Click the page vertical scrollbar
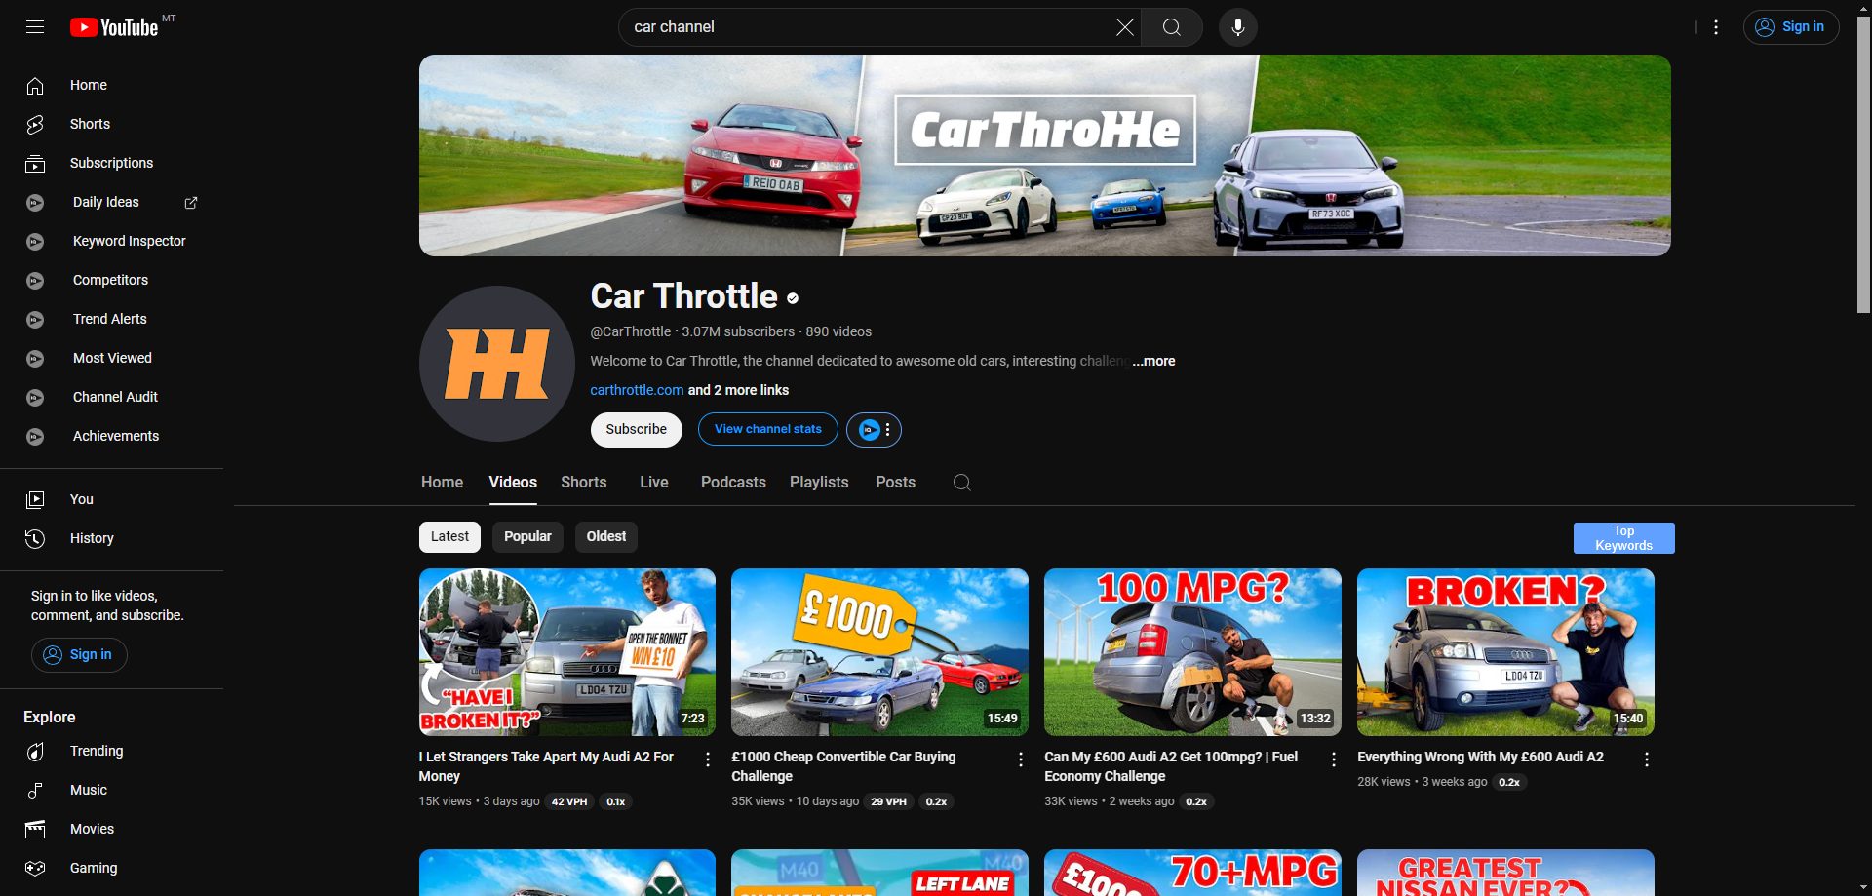The width and height of the screenshot is (1872, 896). (x=1863, y=165)
